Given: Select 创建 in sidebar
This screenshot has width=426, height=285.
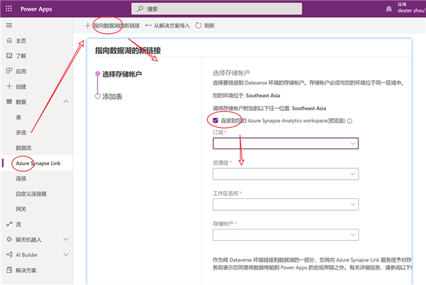Looking at the screenshot, I should click(x=21, y=87).
